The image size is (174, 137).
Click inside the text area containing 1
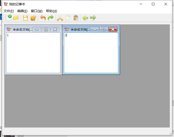33,53
